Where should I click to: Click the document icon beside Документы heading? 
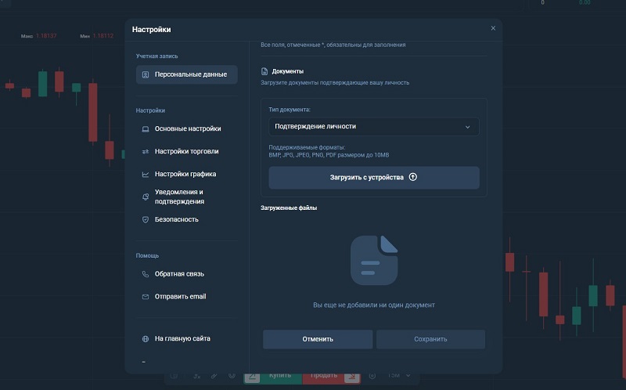pyautogui.click(x=264, y=71)
